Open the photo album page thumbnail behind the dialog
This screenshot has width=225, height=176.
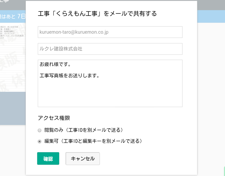(13, 57)
